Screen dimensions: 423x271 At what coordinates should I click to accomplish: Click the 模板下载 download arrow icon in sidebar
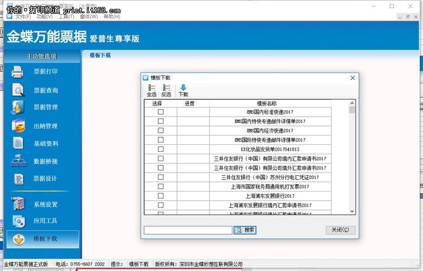(18, 239)
